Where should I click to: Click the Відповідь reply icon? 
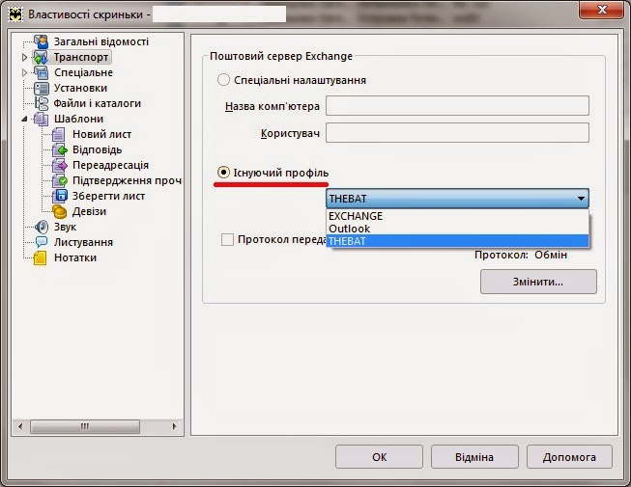tap(59, 149)
